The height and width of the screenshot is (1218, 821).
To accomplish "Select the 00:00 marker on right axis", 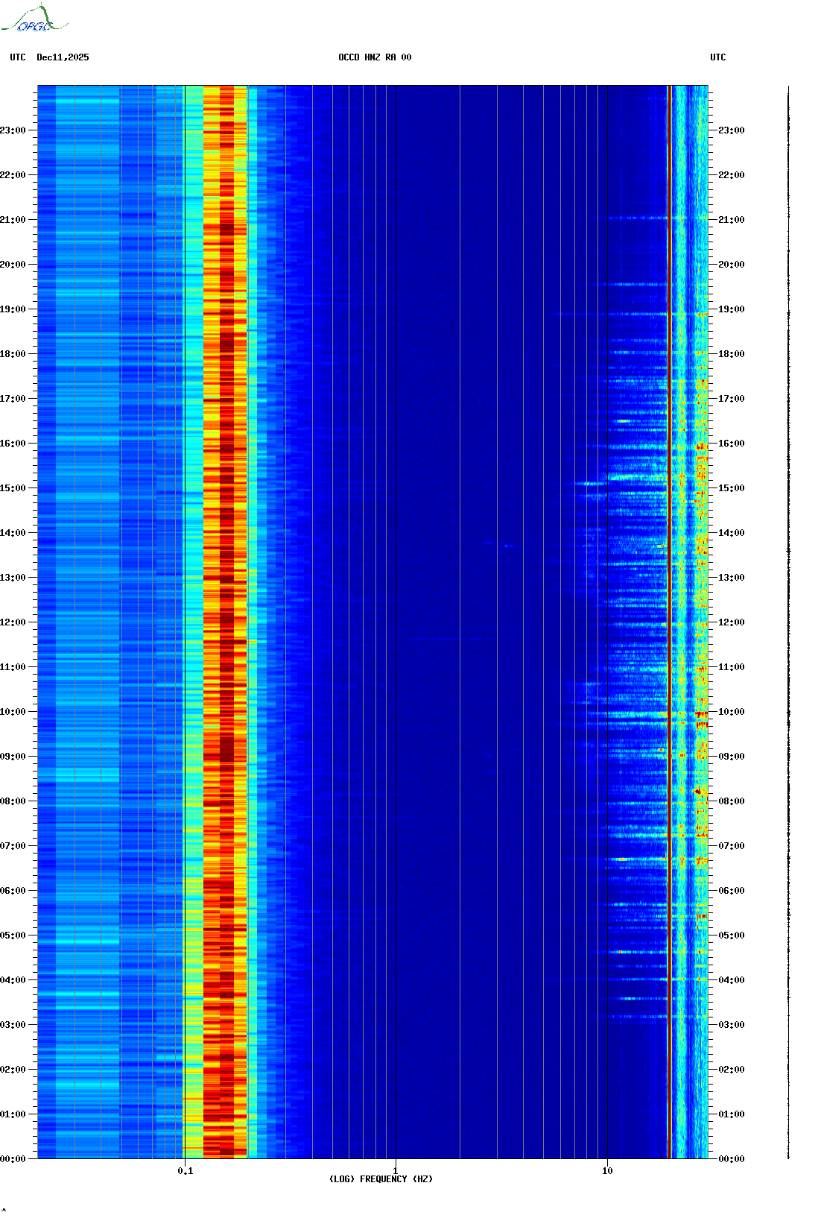I will (x=731, y=1159).
